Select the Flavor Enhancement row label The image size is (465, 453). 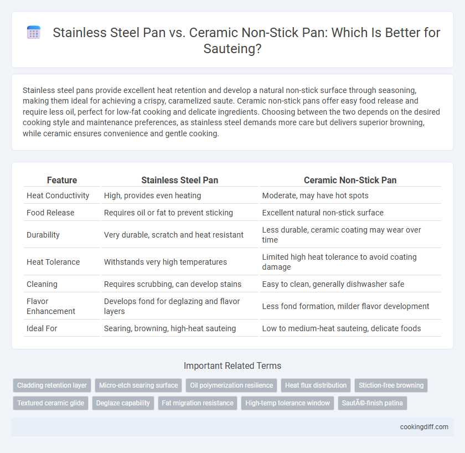[x=51, y=306]
